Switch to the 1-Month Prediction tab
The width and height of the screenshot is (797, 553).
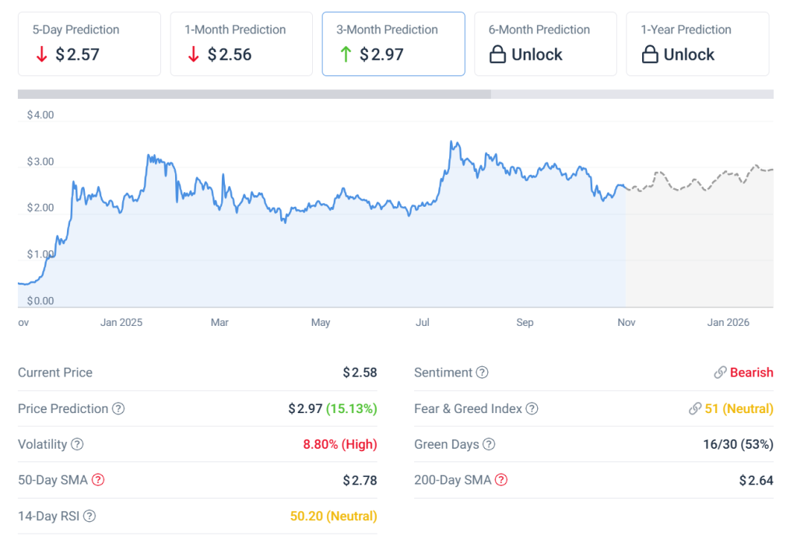tap(241, 44)
